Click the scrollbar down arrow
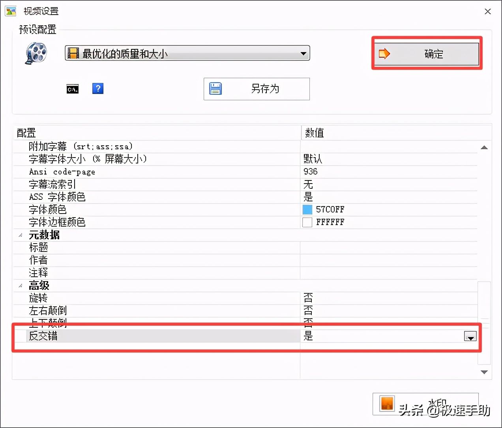Image resolution: width=502 pixels, height=428 pixels. coord(484,372)
